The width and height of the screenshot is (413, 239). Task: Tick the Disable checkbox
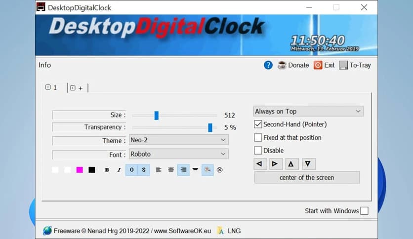[258, 150]
